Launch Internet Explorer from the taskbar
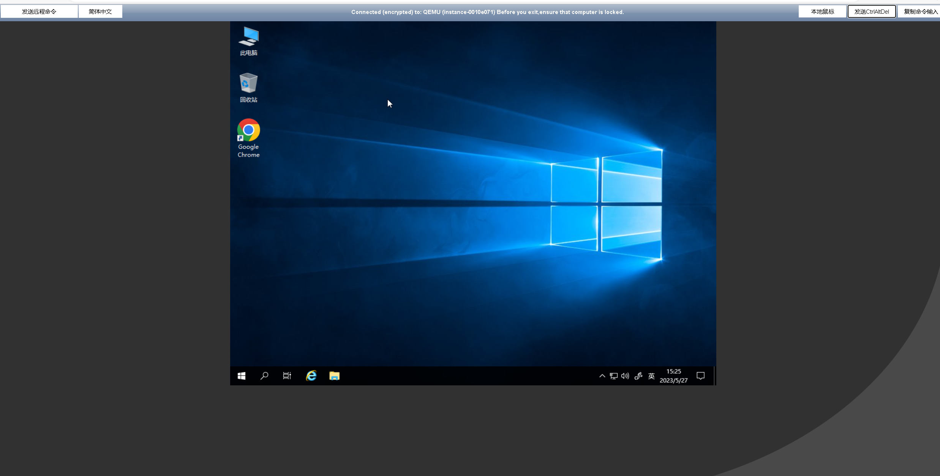The image size is (940, 476). (x=311, y=376)
